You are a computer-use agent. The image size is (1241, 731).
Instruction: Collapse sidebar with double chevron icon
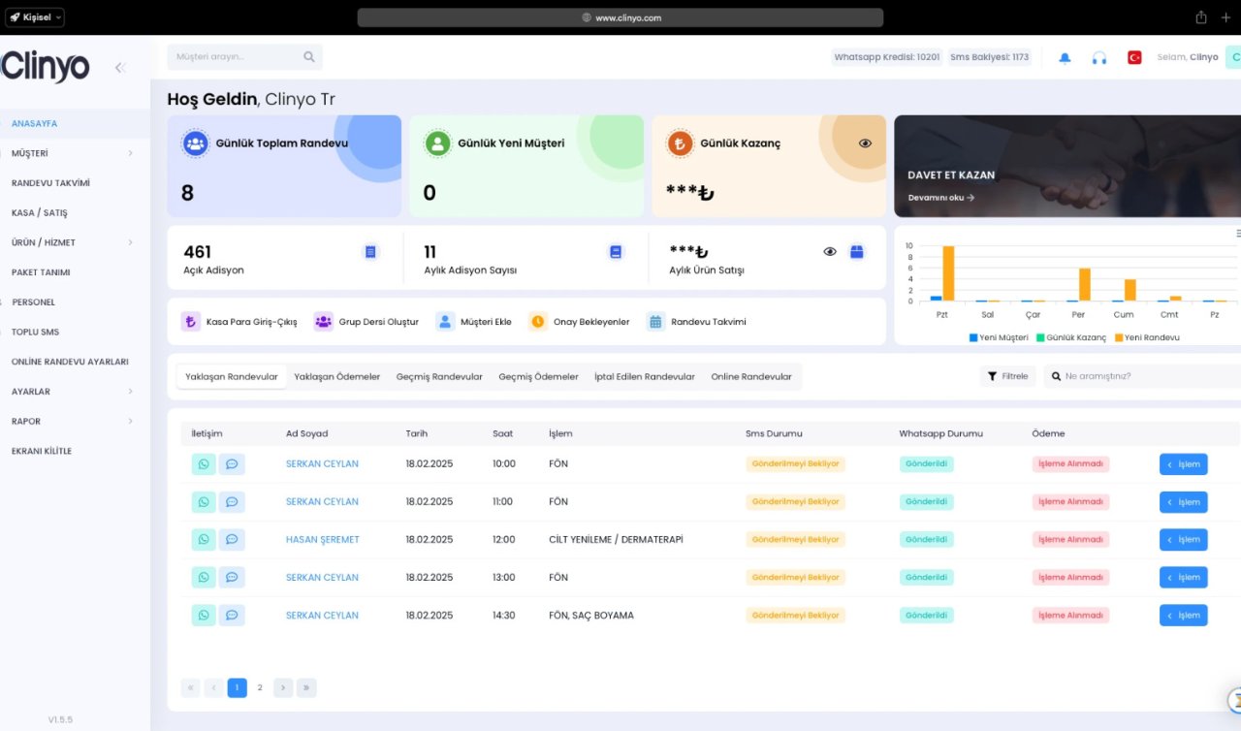tap(120, 67)
